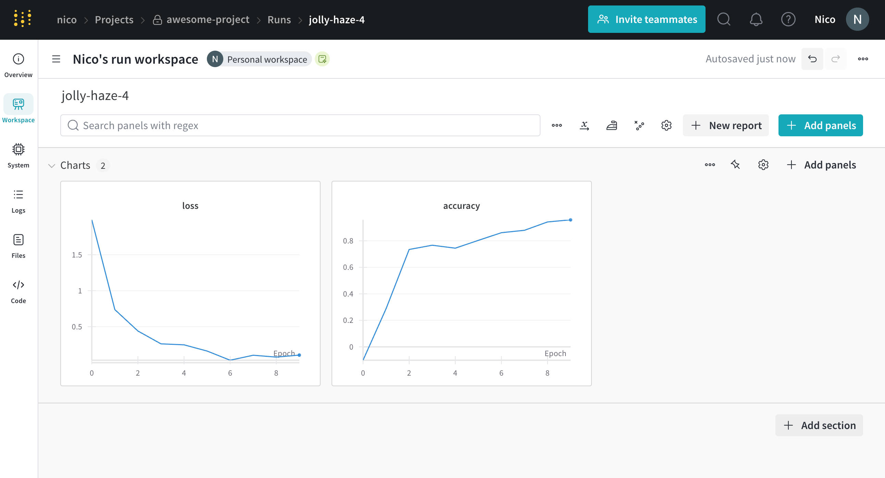Screen dimensions: 885x478
Task: View the run Logs
Action: tap(18, 200)
